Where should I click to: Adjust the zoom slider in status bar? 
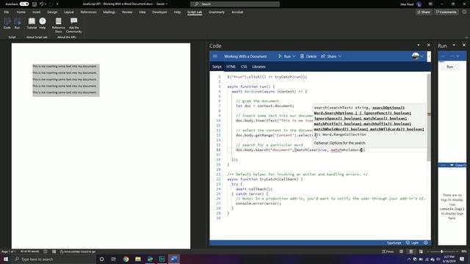pyautogui.click(x=442, y=252)
